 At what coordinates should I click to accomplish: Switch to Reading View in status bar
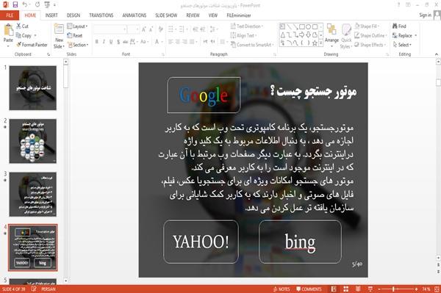pos(358,289)
